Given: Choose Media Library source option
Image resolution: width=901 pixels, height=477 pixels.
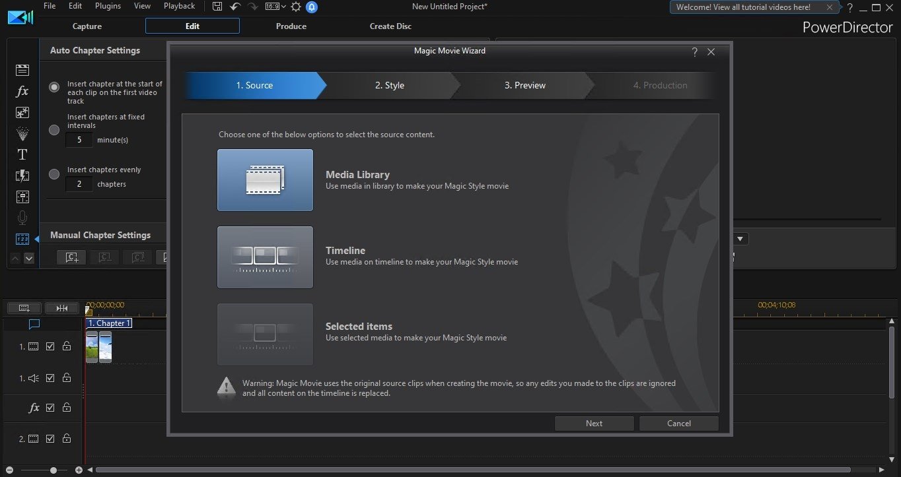Looking at the screenshot, I should (265, 180).
